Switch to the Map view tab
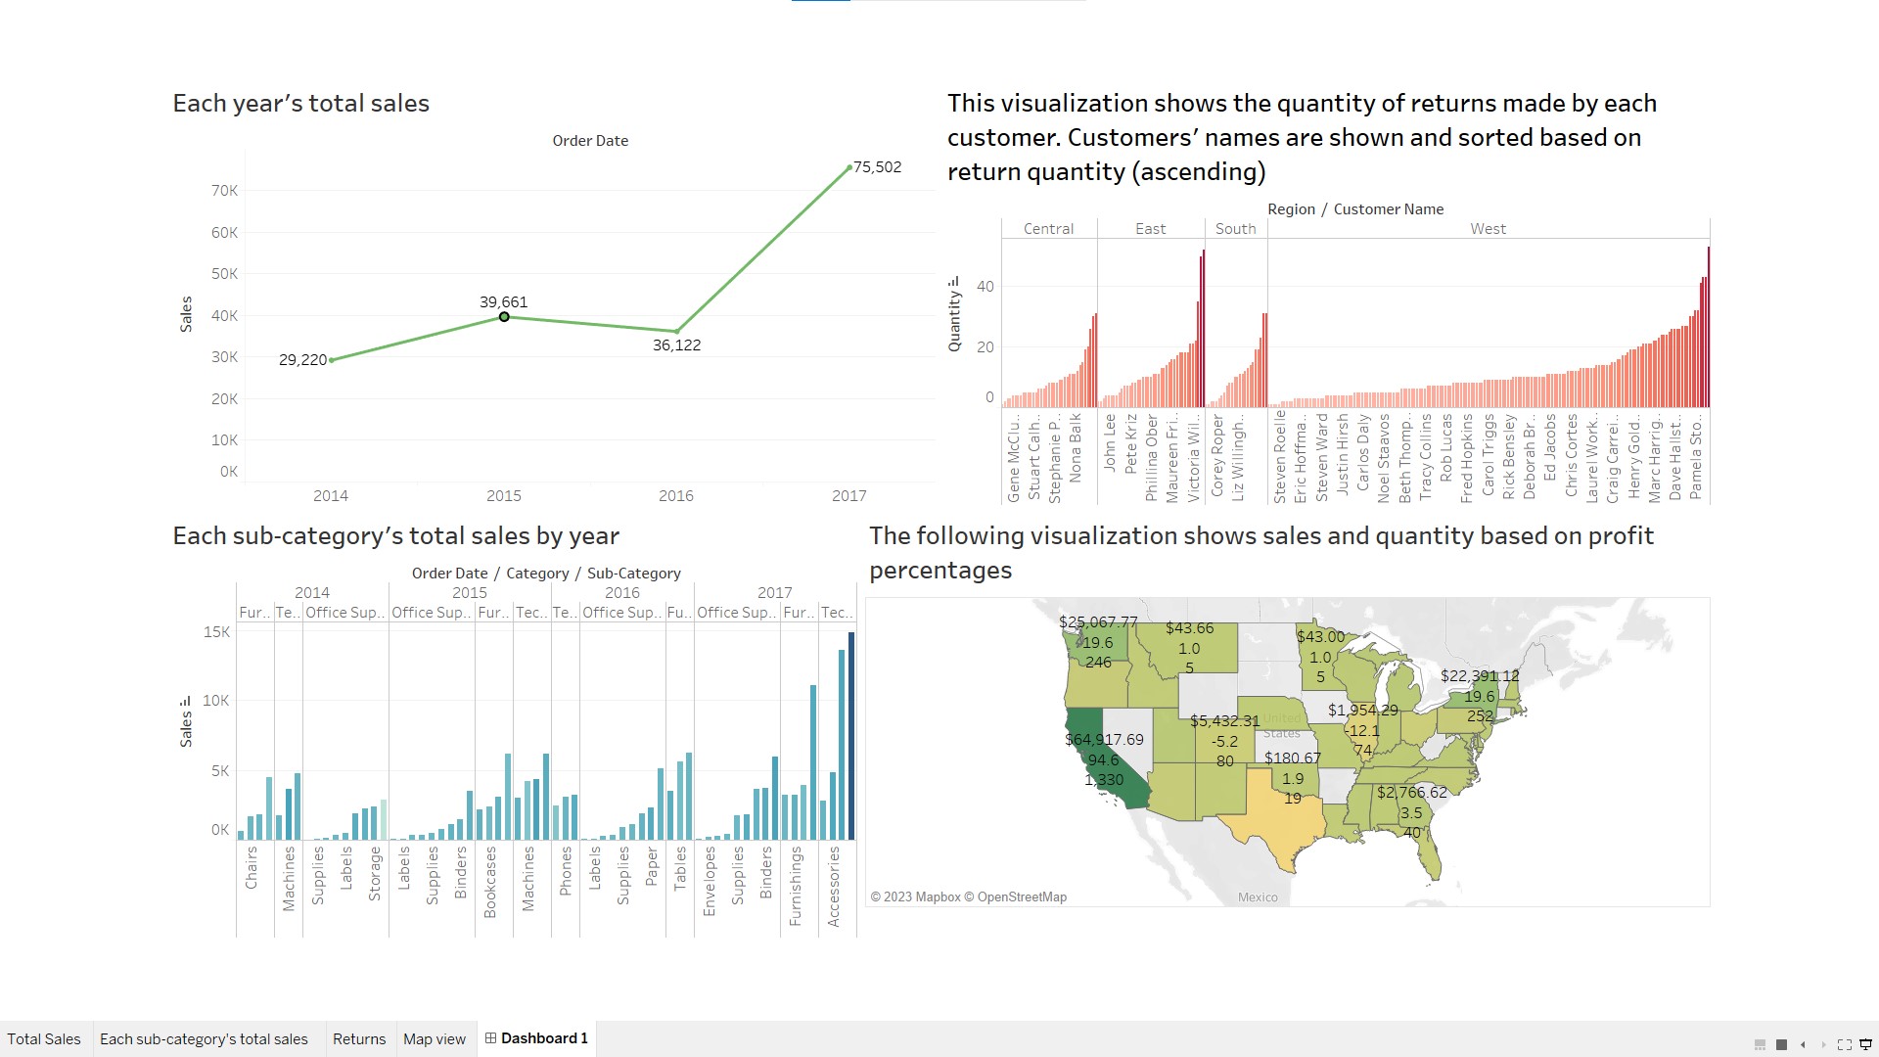1879x1057 pixels. click(x=434, y=1038)
